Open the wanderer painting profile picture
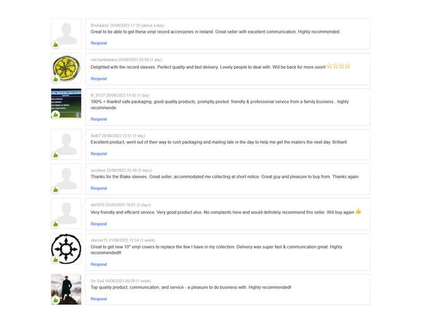428x321 pixels. point(66,289)
